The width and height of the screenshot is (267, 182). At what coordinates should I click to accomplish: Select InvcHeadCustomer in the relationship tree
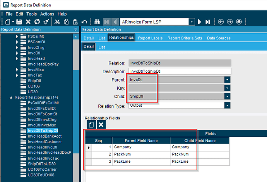point(44,141)
